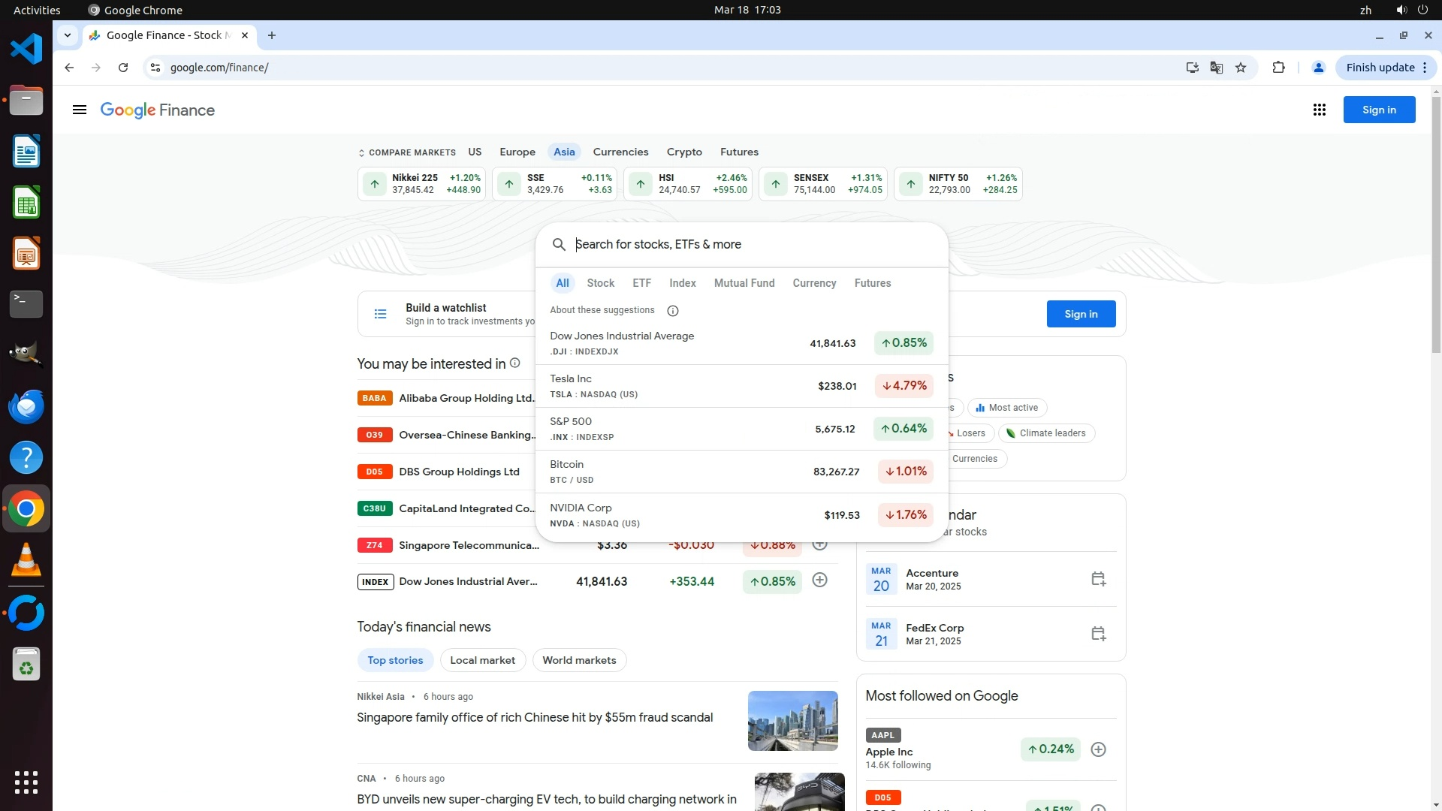The image size is (1442, 811).
Task: Click Sign in button in header
Action: 1379,110
